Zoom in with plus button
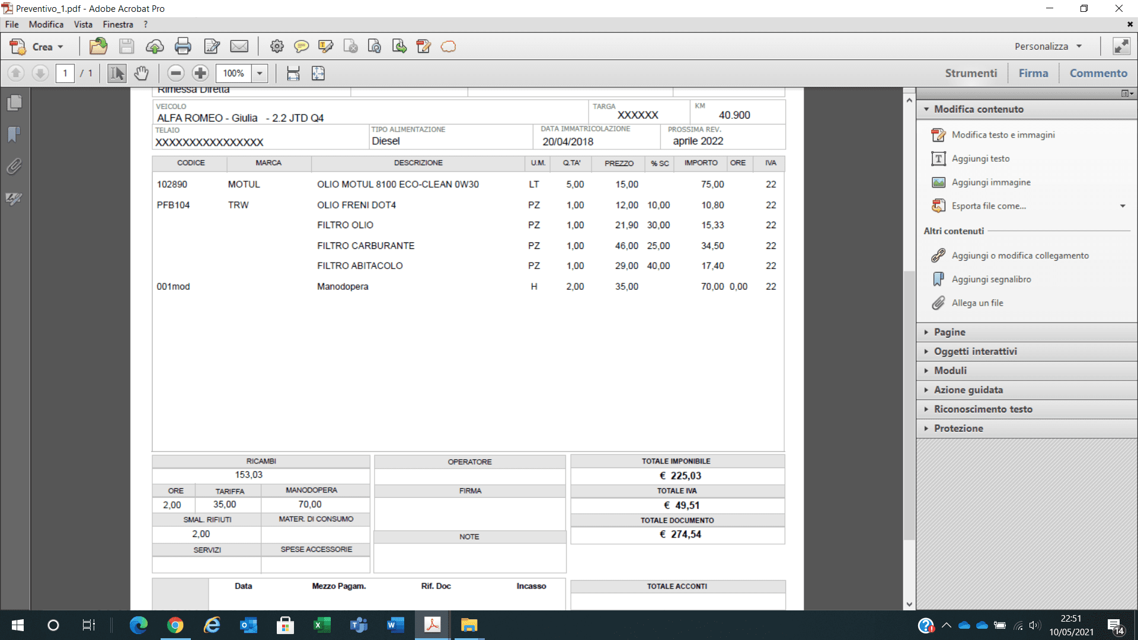Screen dimensions: 1138x640 click(200, 73)
